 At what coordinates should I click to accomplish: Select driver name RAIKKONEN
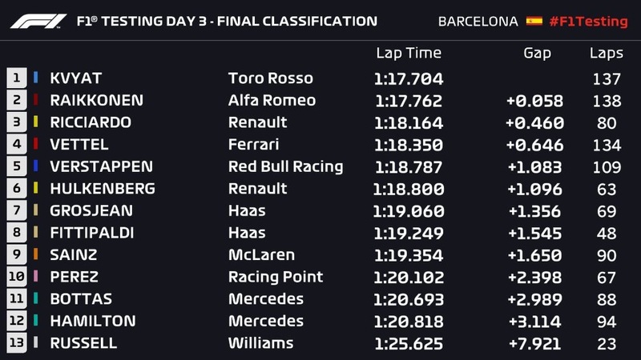pyautogui.click(x=97, y=101)
